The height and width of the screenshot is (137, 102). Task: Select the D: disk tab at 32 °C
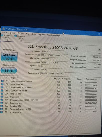[20, 38]
